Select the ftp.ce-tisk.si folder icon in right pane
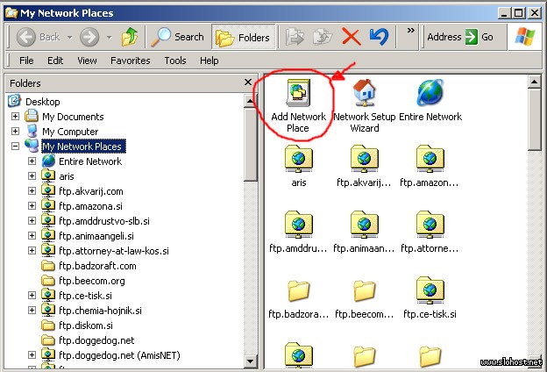547x372 pixels. [x=430, y=290]
